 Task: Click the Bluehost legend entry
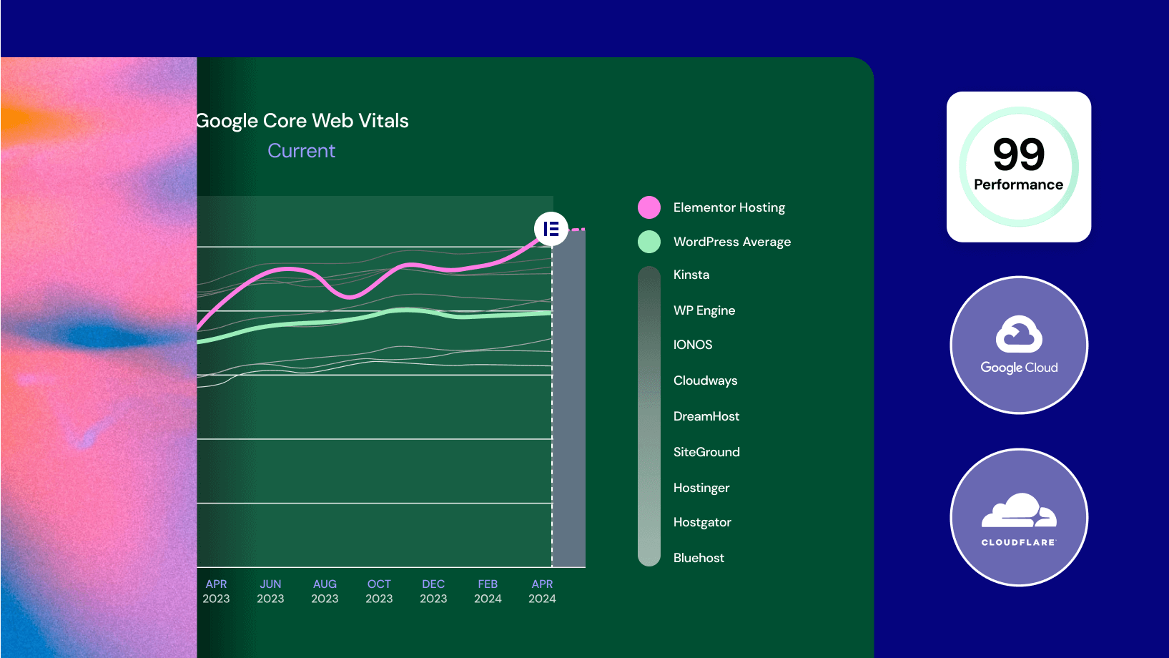tap(699, 558)
